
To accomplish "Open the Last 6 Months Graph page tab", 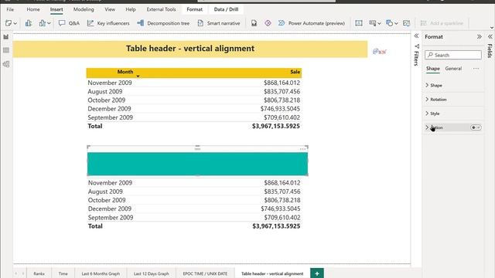I will coord(101,273).
